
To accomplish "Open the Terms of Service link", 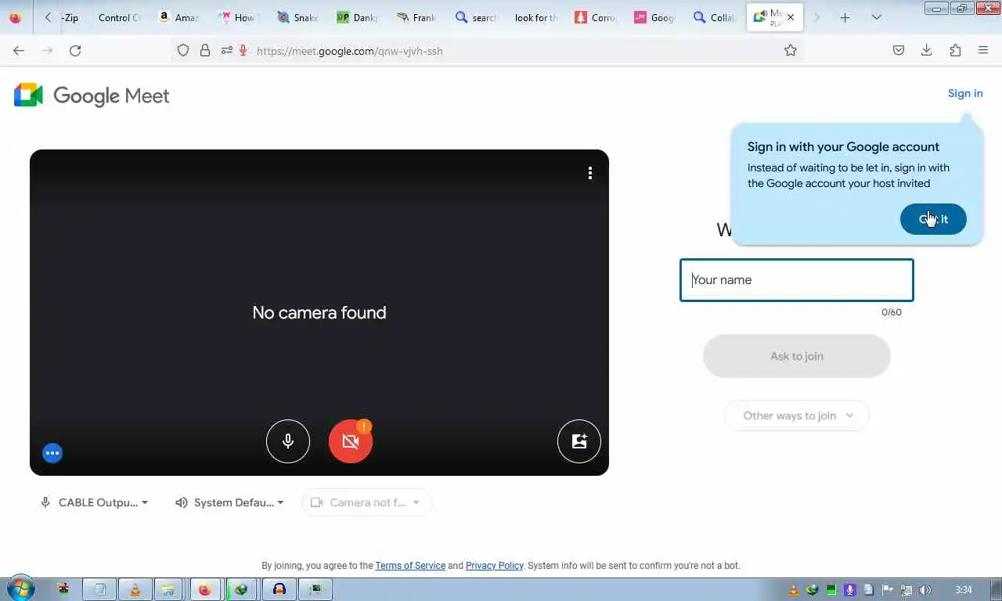I will (x=410, y=566).
